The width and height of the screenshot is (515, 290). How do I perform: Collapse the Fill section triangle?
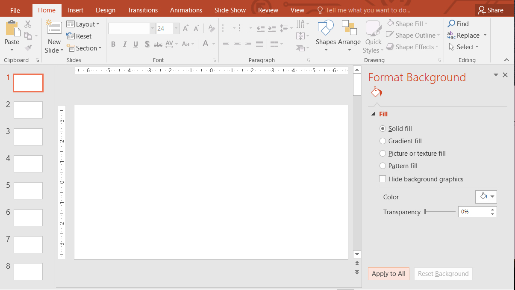tap(374, 114)
